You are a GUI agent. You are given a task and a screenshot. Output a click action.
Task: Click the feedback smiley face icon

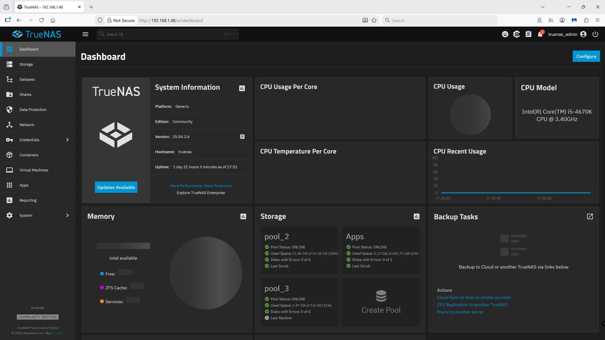point(505,34)
